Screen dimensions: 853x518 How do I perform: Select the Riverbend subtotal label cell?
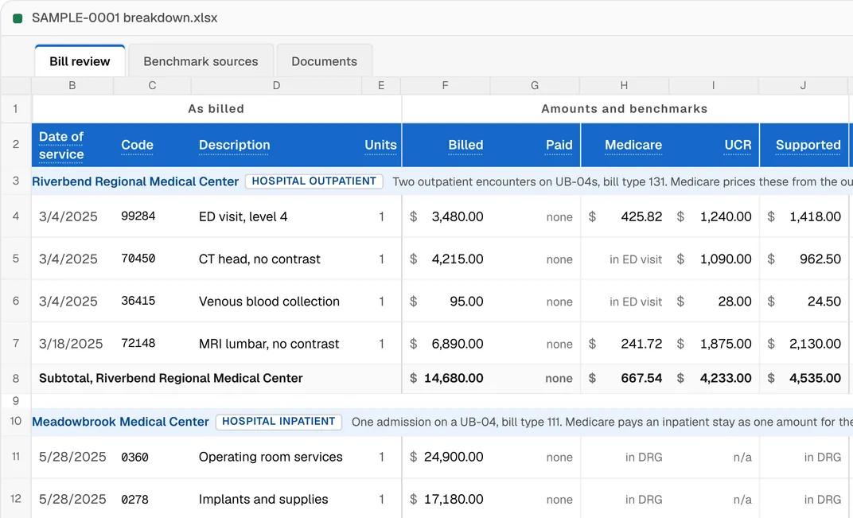(x=171, y=378)
